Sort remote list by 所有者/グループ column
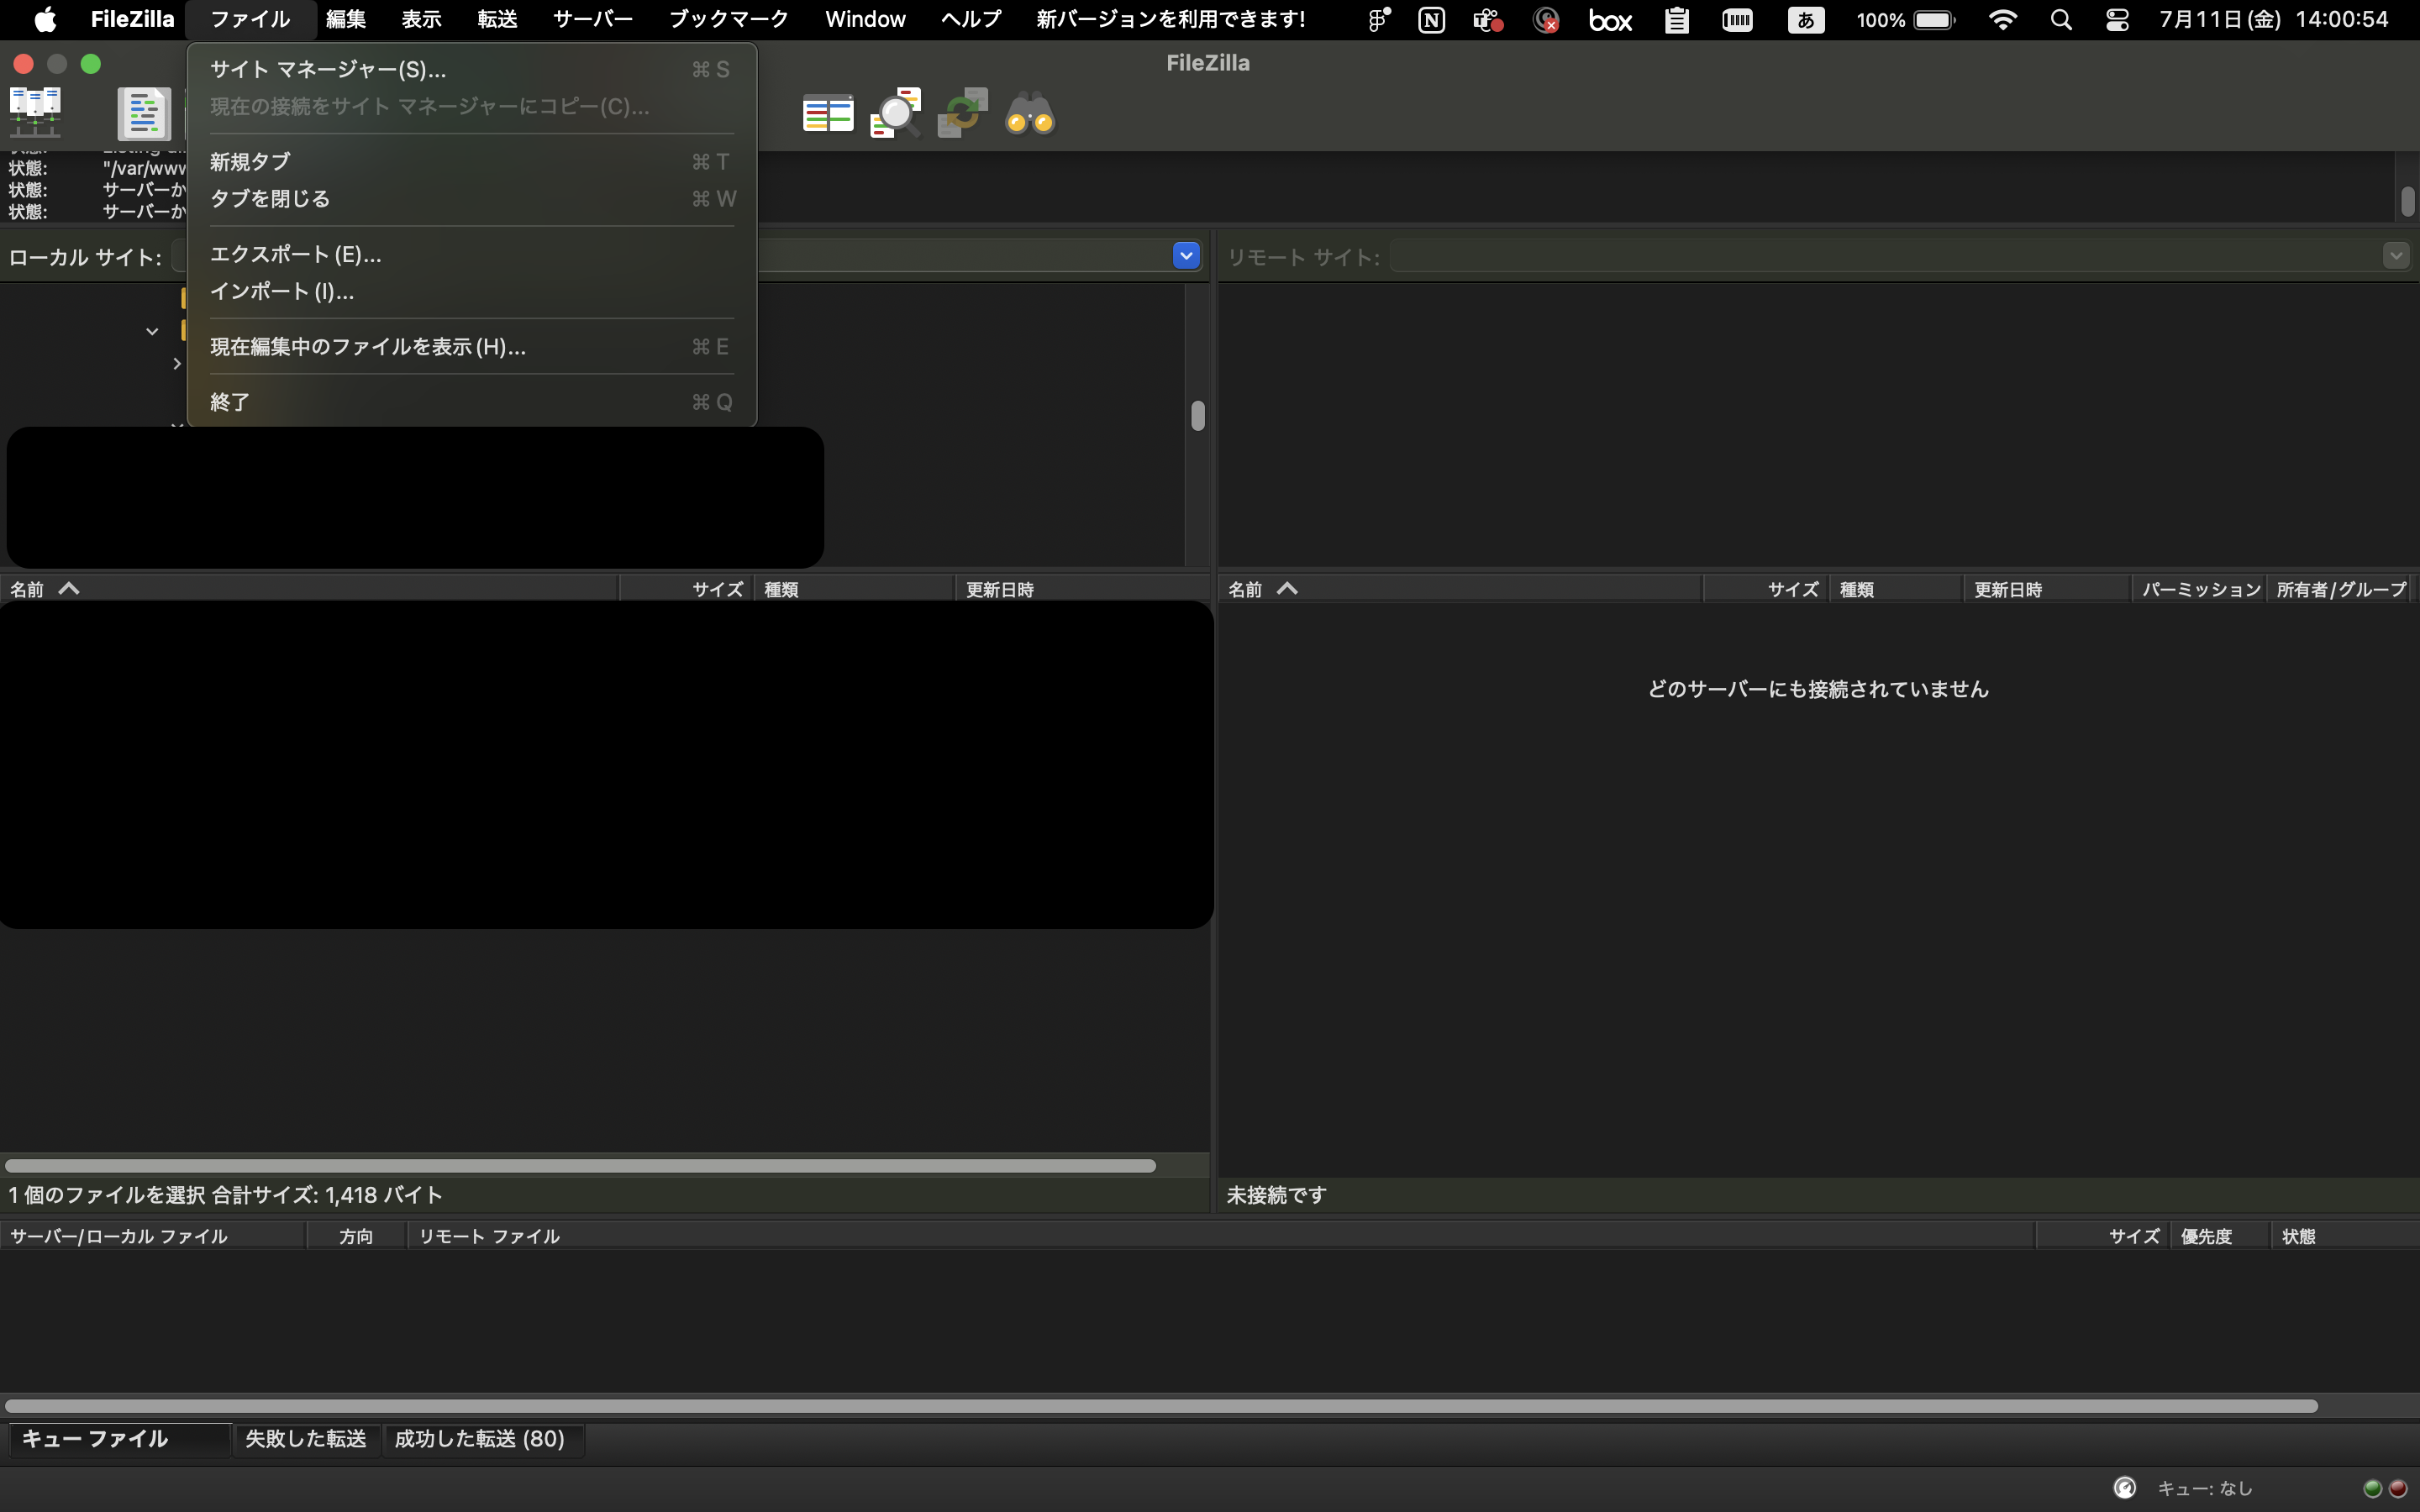Screen dimensions: 2420x1512 point(2341,589)
